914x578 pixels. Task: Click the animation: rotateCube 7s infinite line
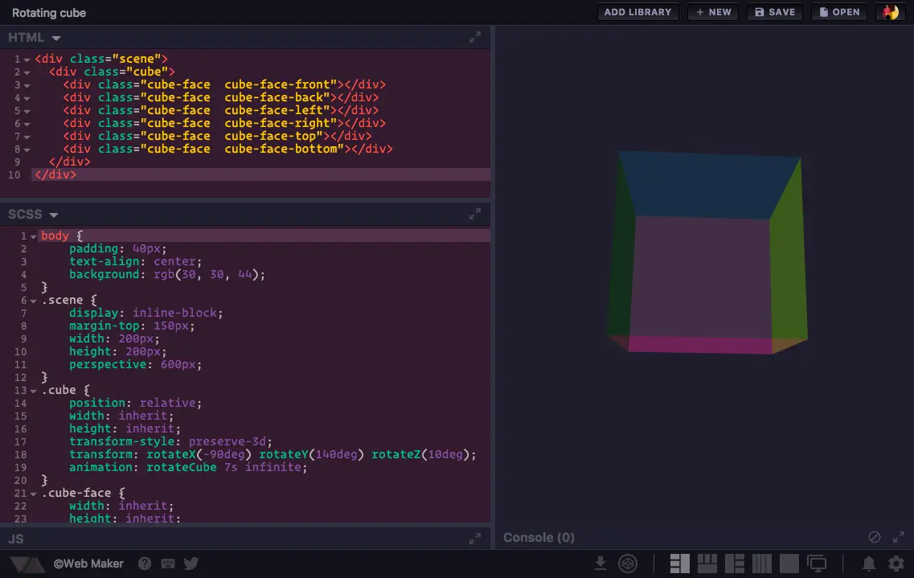pyautogui.click(x=187, y=467)
